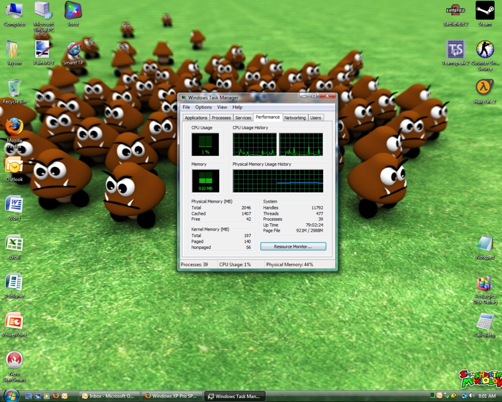This screenshot has width=502, height=402.
Task: Open the Help menu in Task Manager
Action: [x=237, y=107]
